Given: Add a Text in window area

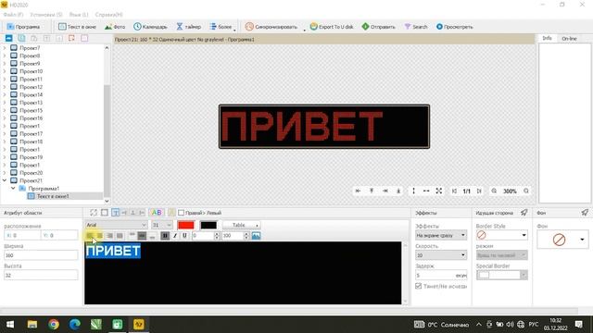Looking at the screenshot, I should (77, 27).
